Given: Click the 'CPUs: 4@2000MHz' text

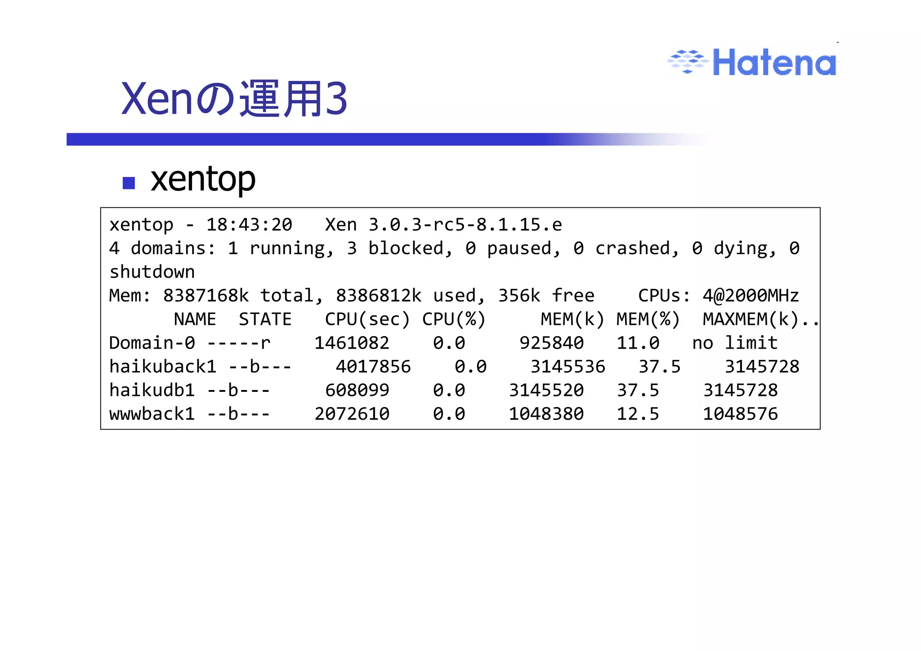Looking at the screenshot, I should coord(718,296).
